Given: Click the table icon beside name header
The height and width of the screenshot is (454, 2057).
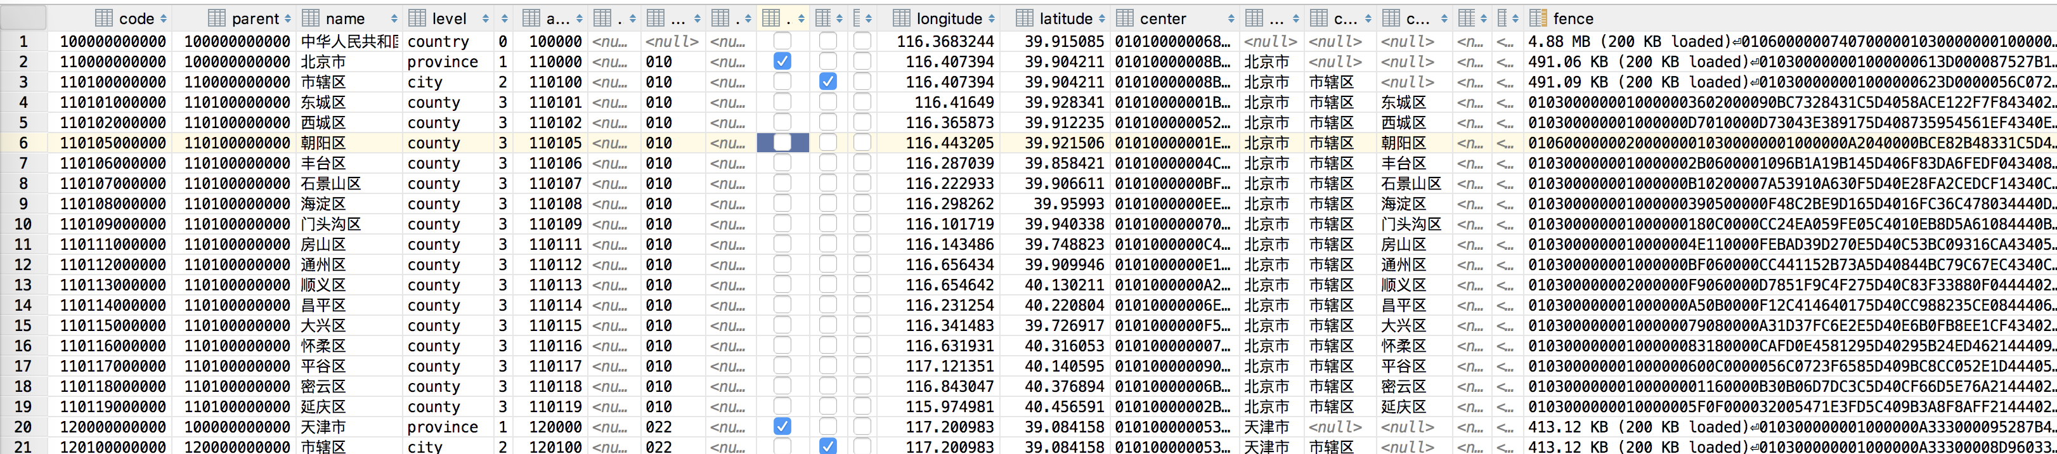Looking at the screenshot, I should (x=311, y=18).
